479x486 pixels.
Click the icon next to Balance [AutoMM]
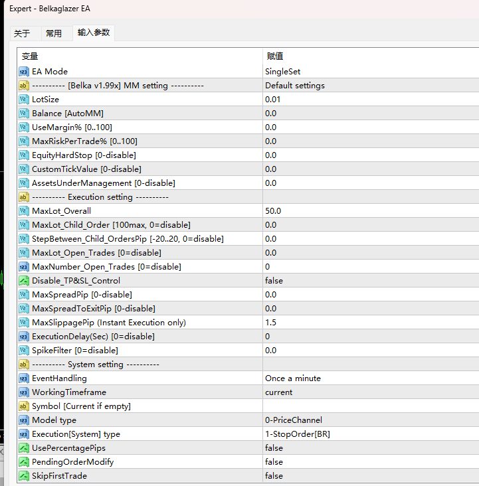(23, 114)
